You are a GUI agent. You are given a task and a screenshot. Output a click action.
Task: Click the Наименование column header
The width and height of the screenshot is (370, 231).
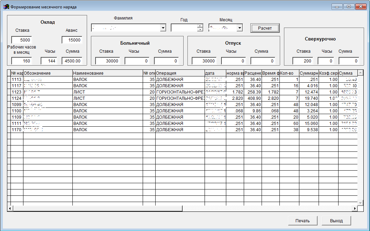click(x=107, y=73)
